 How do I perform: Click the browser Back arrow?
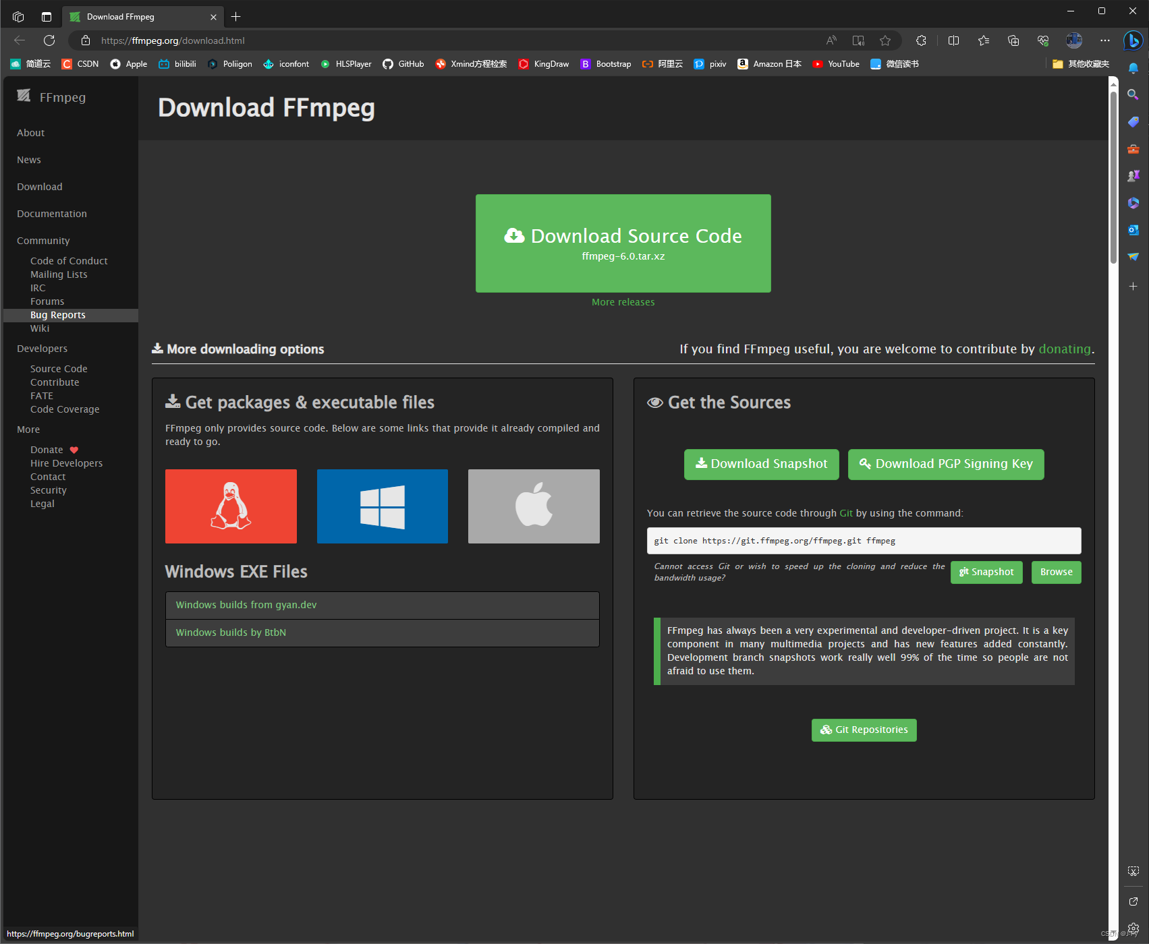coord(20,40)
